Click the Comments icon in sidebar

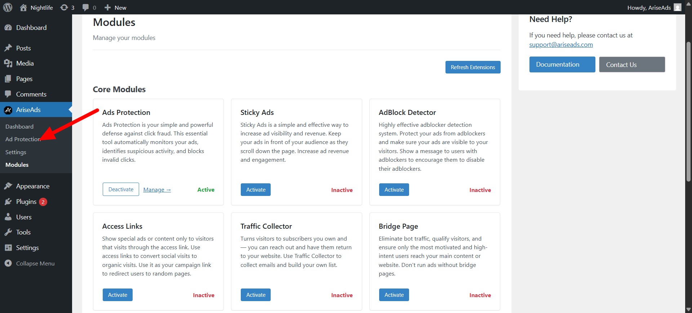8,94
